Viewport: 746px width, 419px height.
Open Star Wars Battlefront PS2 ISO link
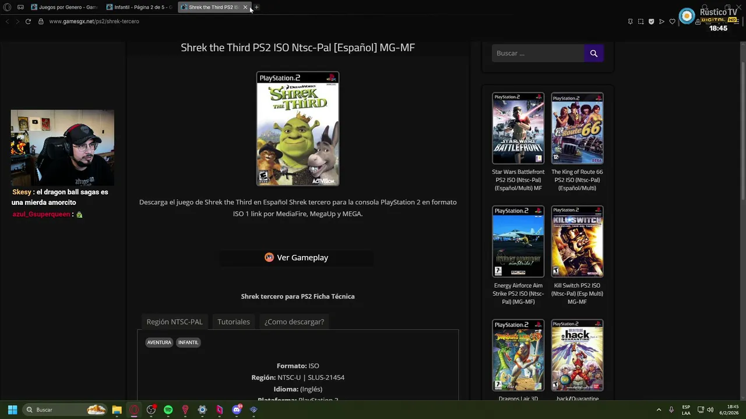518,180
